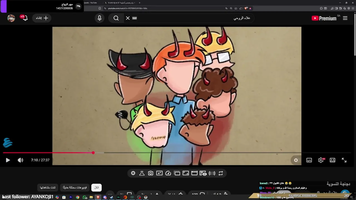
Task: Toggle subtitles/closed captions
Action: [309, 160]
